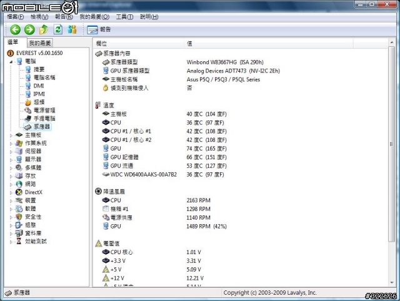This screenshot has width=400, height=301.
Task: Expand the 存放 tree node
Action: 11,176
